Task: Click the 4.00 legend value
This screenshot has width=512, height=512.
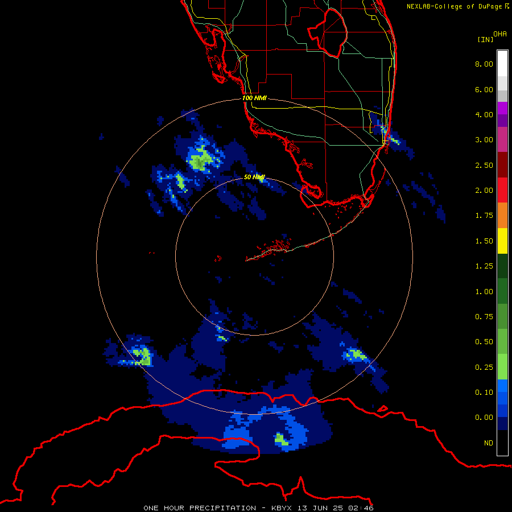Action: click(x=484, y=114)
